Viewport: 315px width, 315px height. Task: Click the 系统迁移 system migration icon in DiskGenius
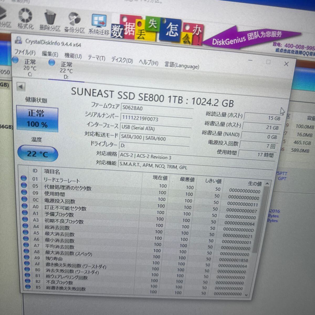click(99, 24)
